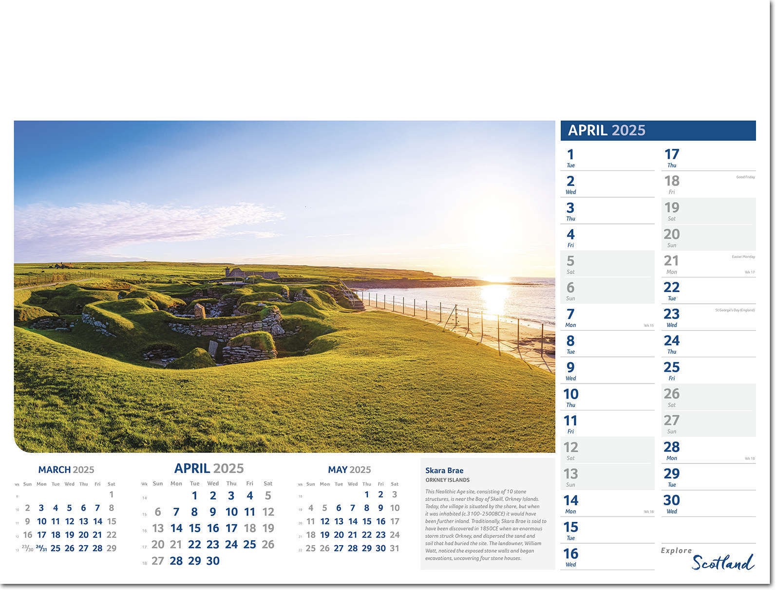Select 10 Thu in the daily list

pyautogui.click(x=607, y=397)
